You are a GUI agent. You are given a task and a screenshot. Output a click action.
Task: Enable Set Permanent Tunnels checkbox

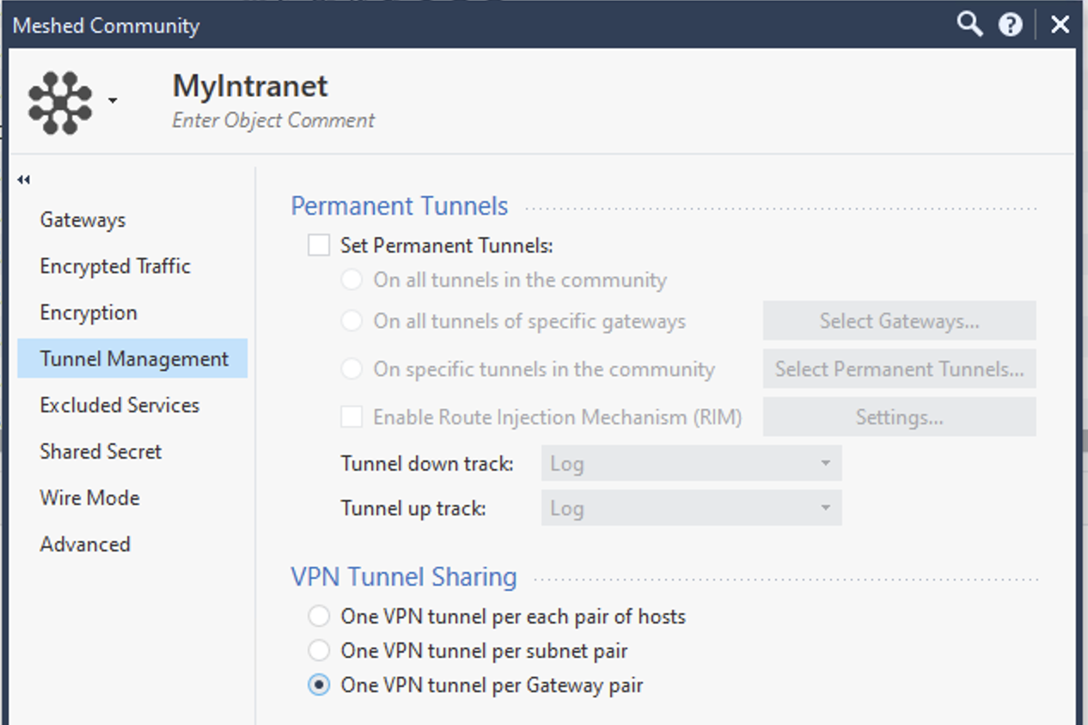[319, 246]
